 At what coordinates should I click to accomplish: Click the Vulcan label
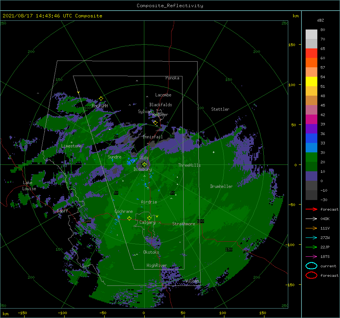(x=192, y=281)
